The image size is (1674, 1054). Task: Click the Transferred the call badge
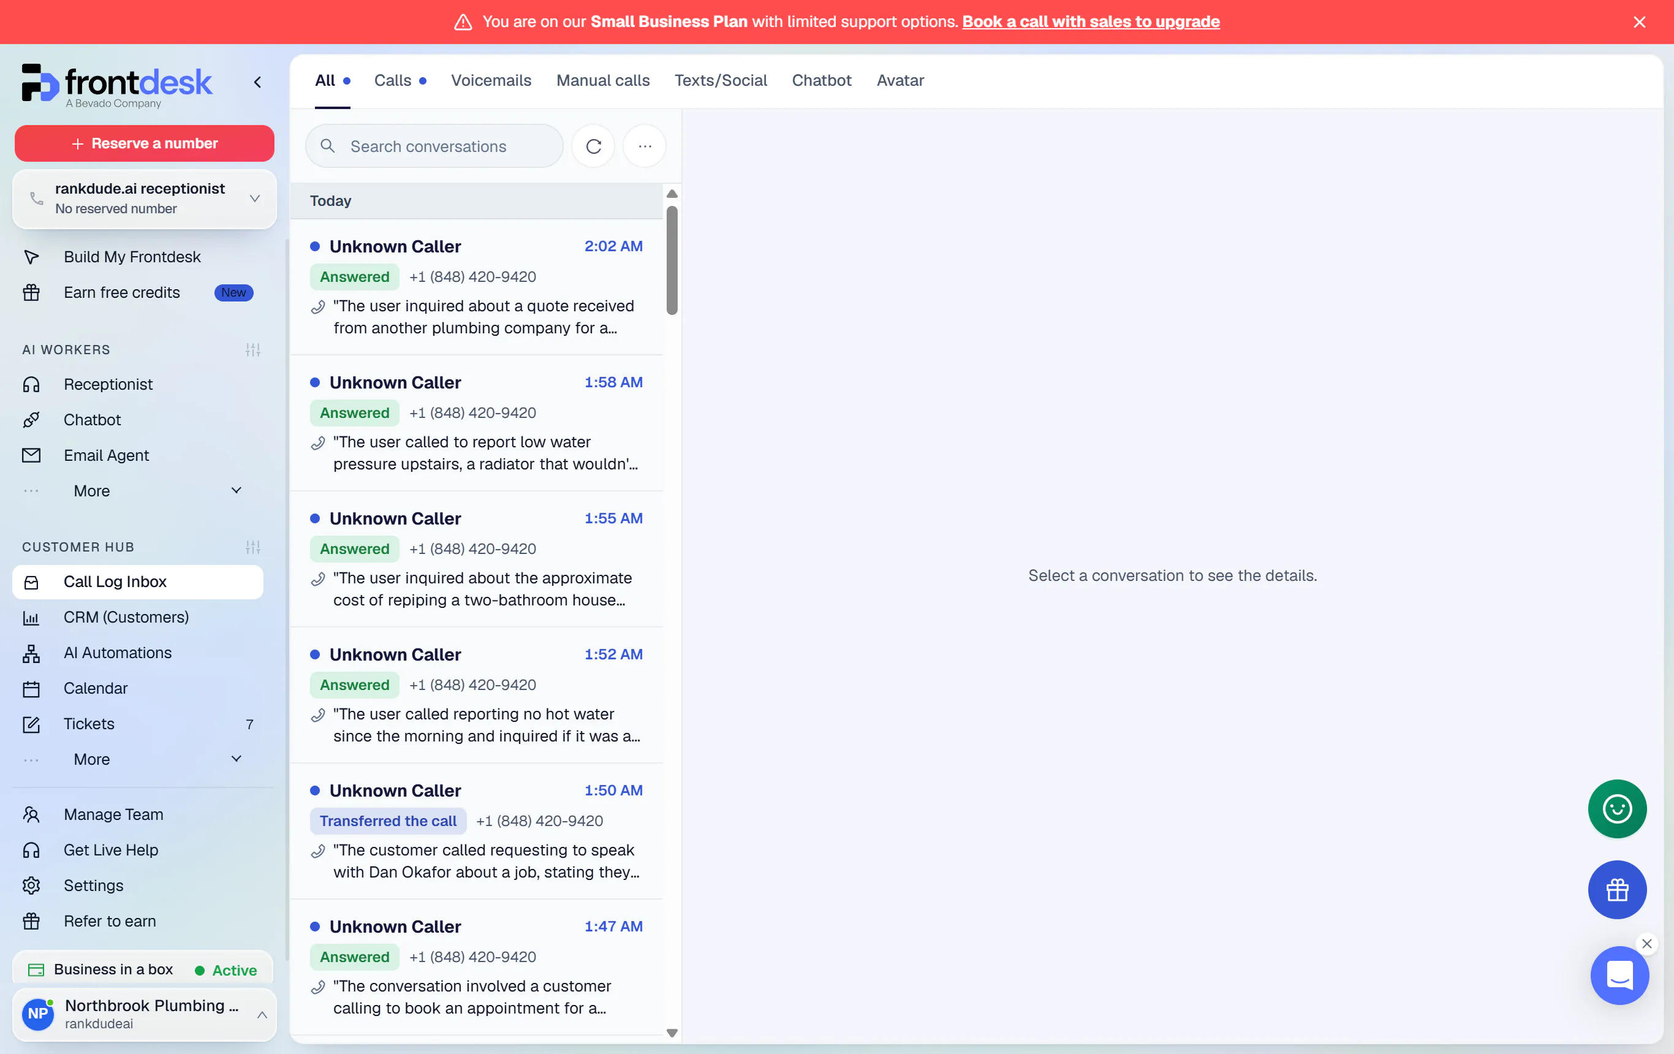coord(388,821)
